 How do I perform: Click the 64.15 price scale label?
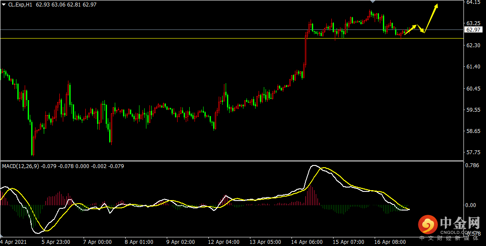pos(473,3)
